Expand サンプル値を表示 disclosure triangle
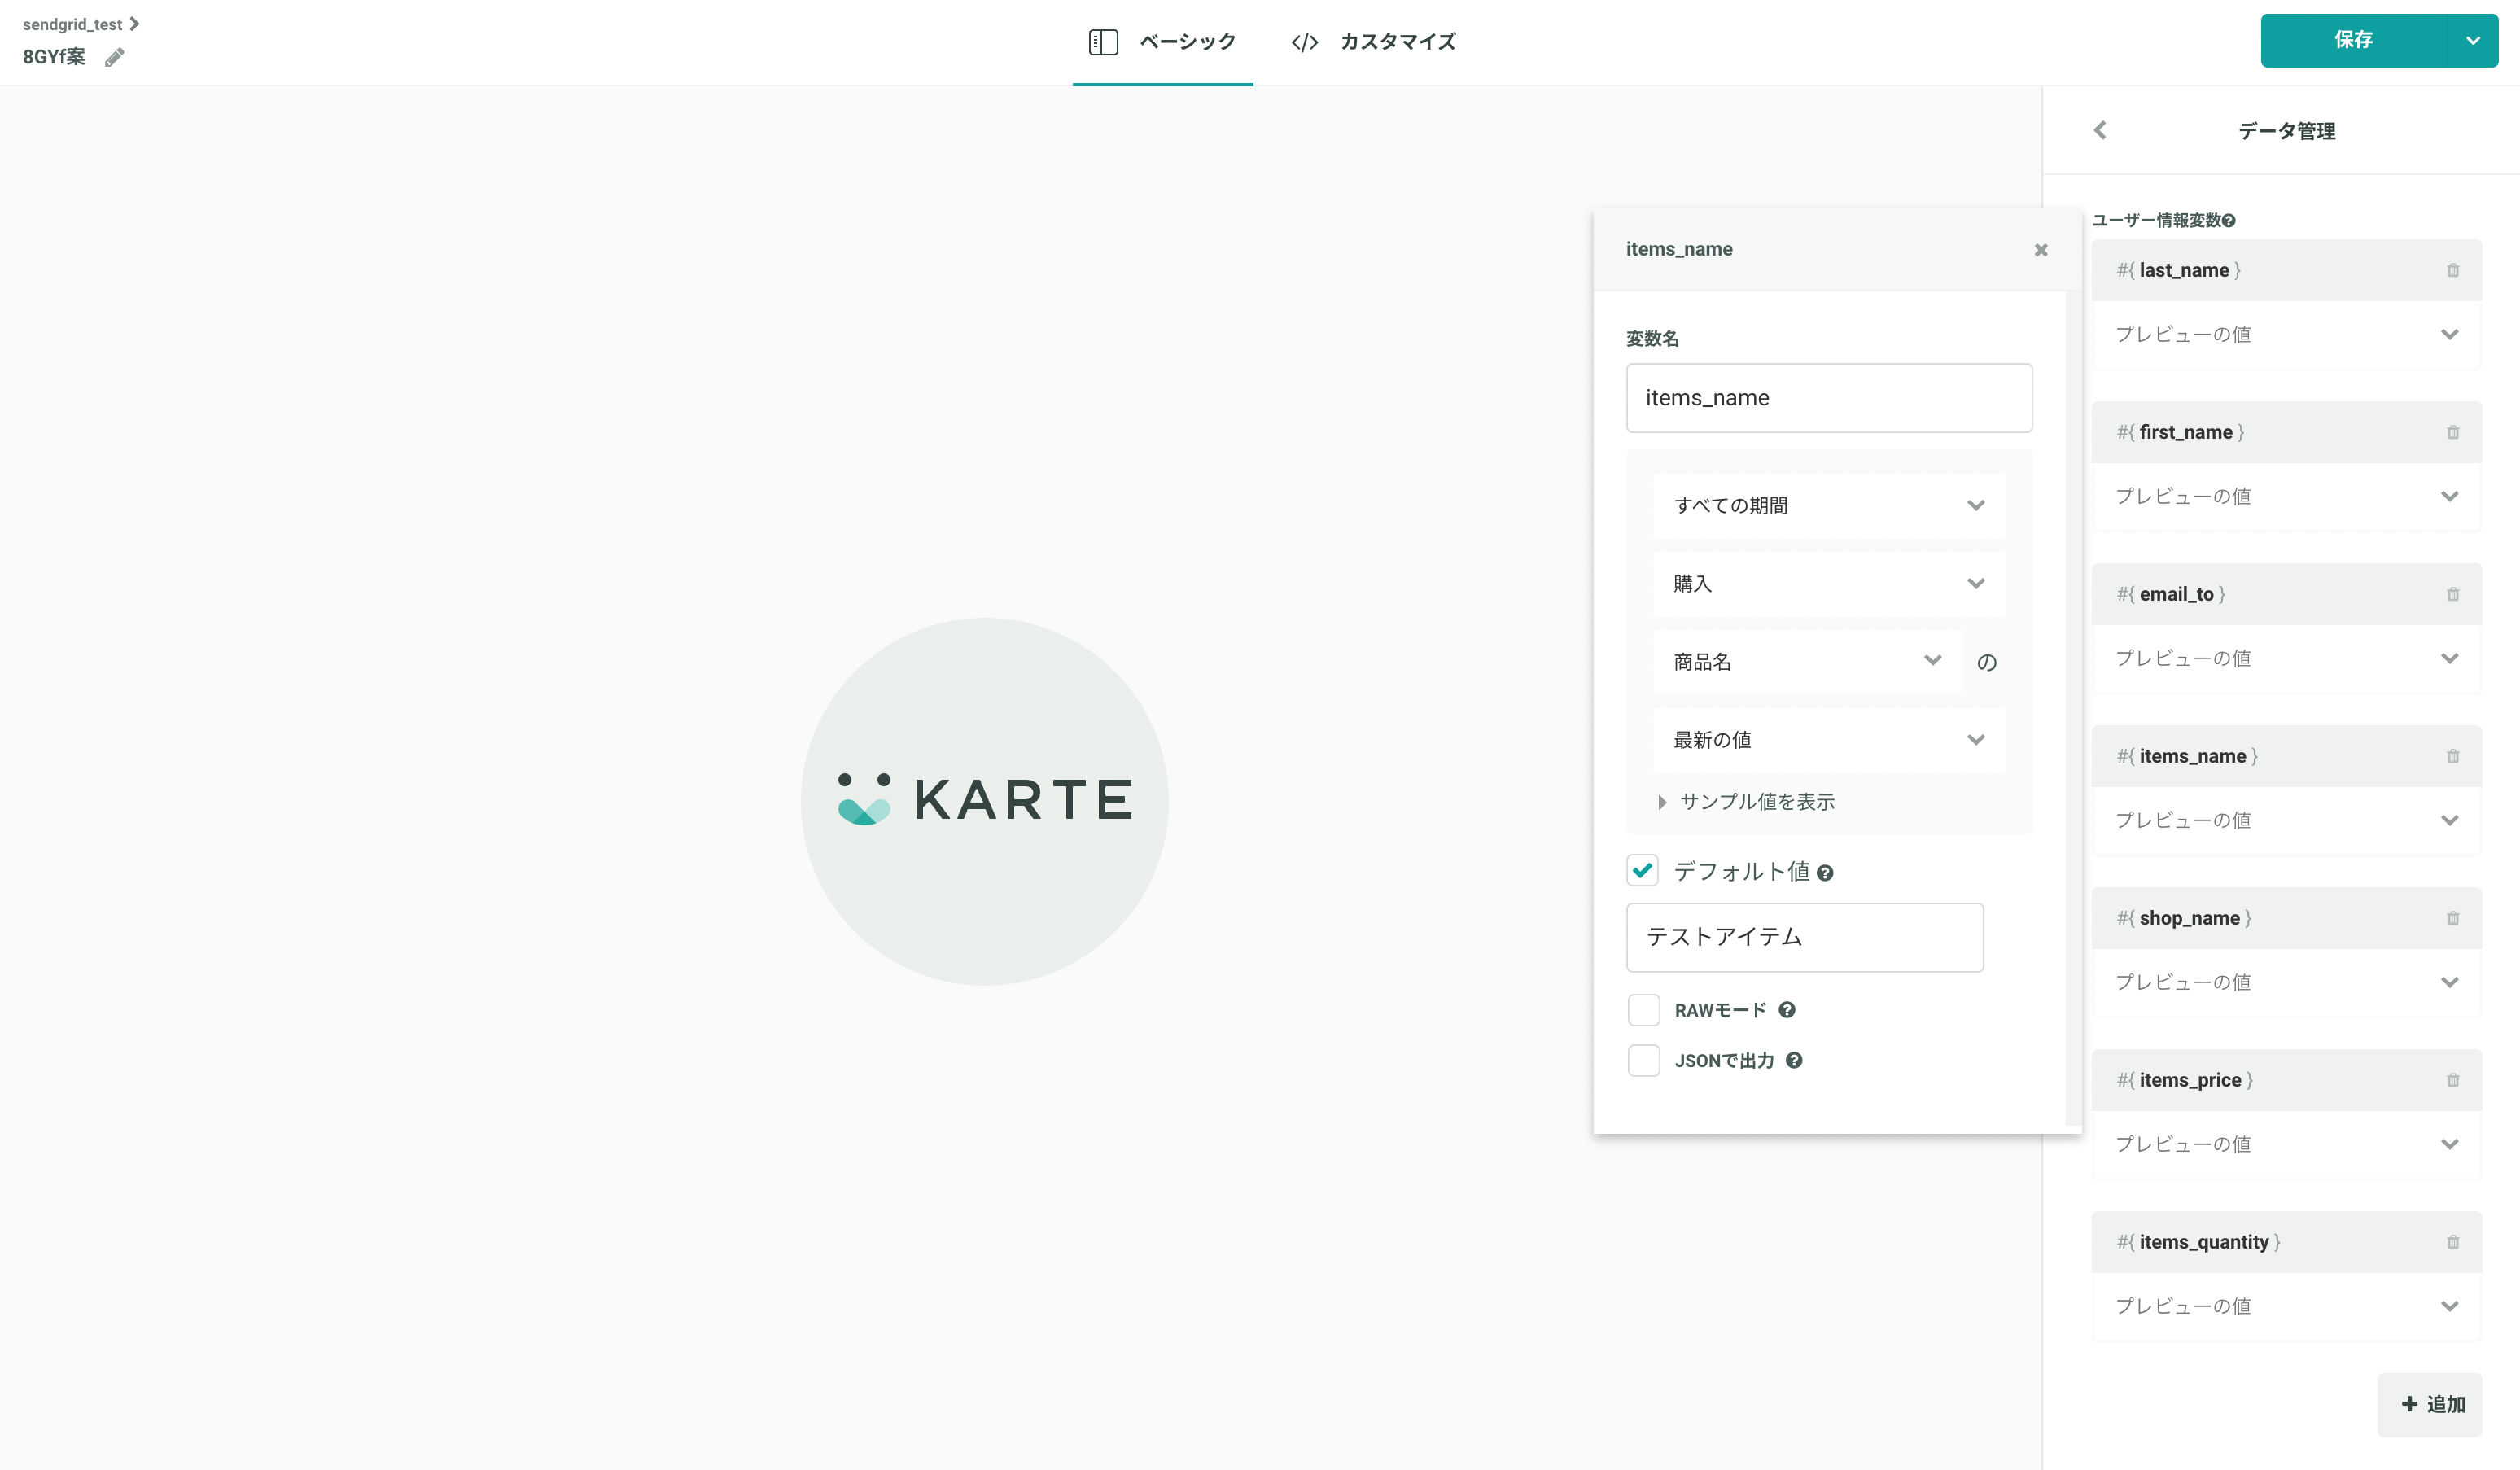 click(x=1662, y=802)
